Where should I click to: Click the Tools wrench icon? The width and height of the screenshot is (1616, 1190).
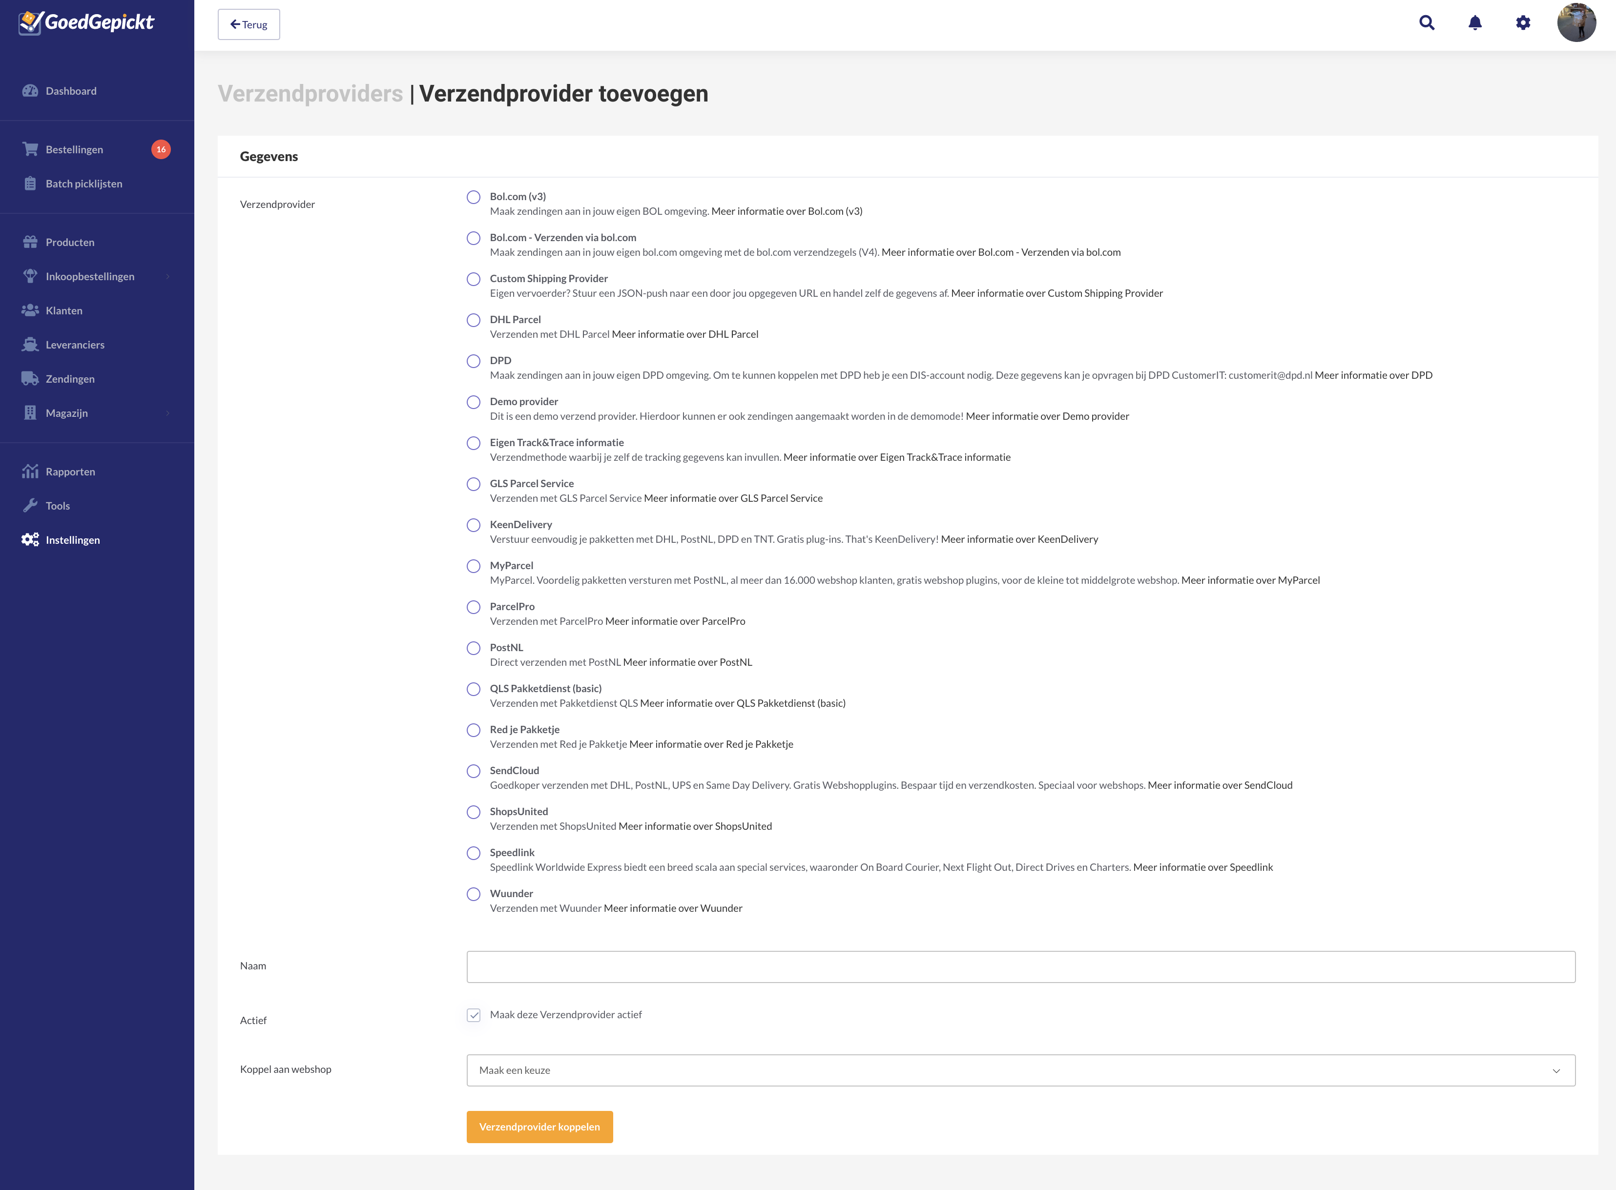pyautogui.click(x=30, y=506)
